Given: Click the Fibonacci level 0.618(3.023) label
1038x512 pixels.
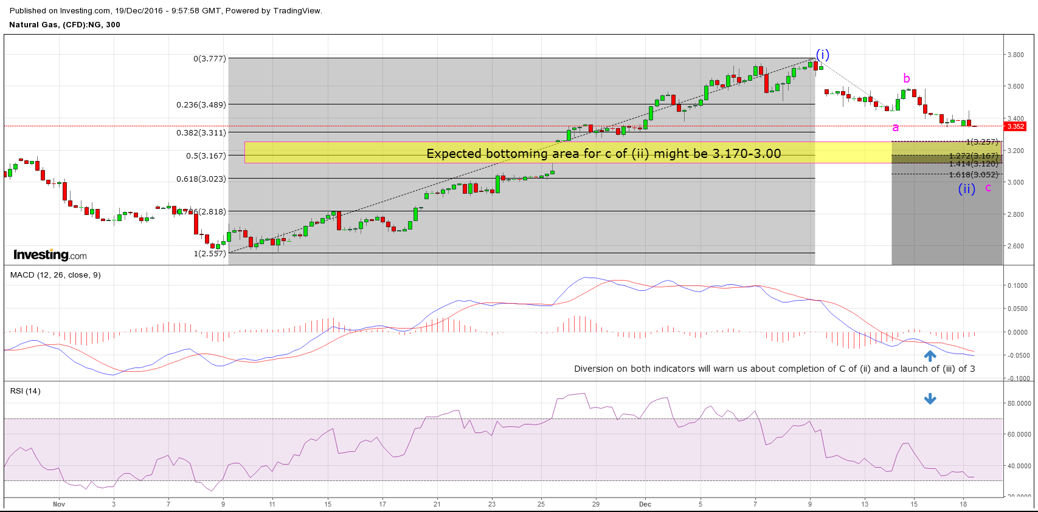Looking at the screenshot, I should click(201, 179).
